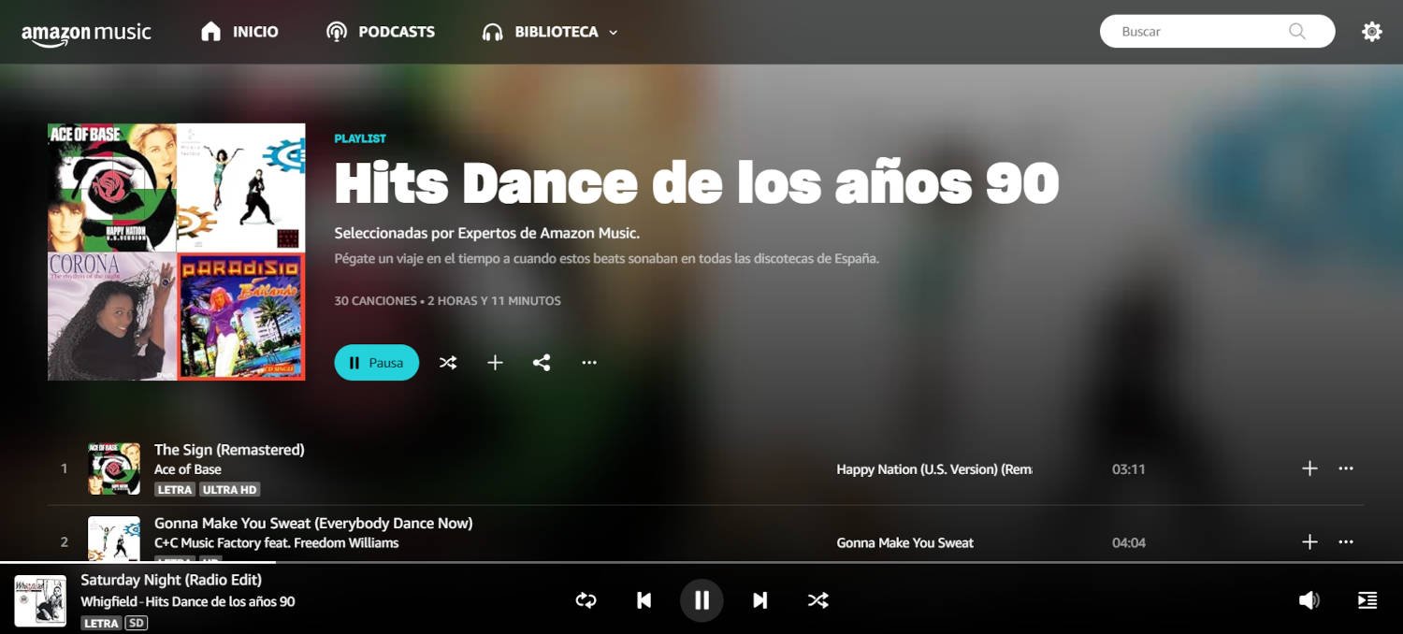
Task: Click the playlist cover art collage
Action: 177,252
